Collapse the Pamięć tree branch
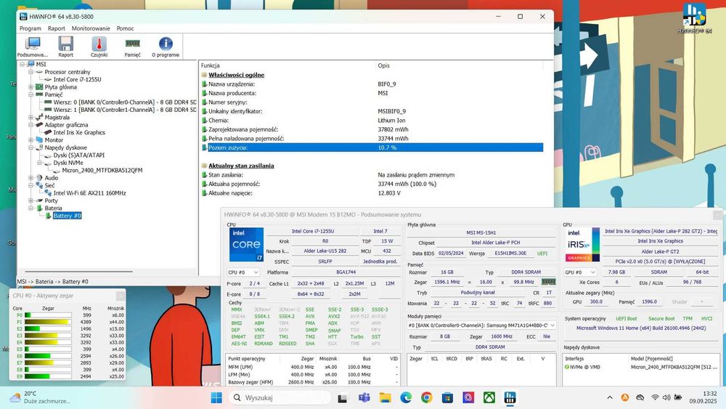 30,94
